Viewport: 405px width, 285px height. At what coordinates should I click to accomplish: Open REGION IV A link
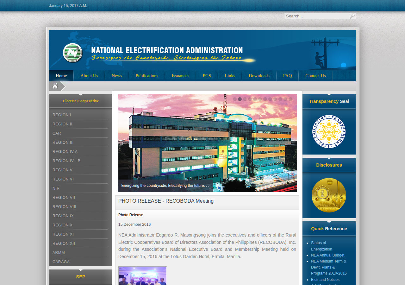[x=65, y=152]
